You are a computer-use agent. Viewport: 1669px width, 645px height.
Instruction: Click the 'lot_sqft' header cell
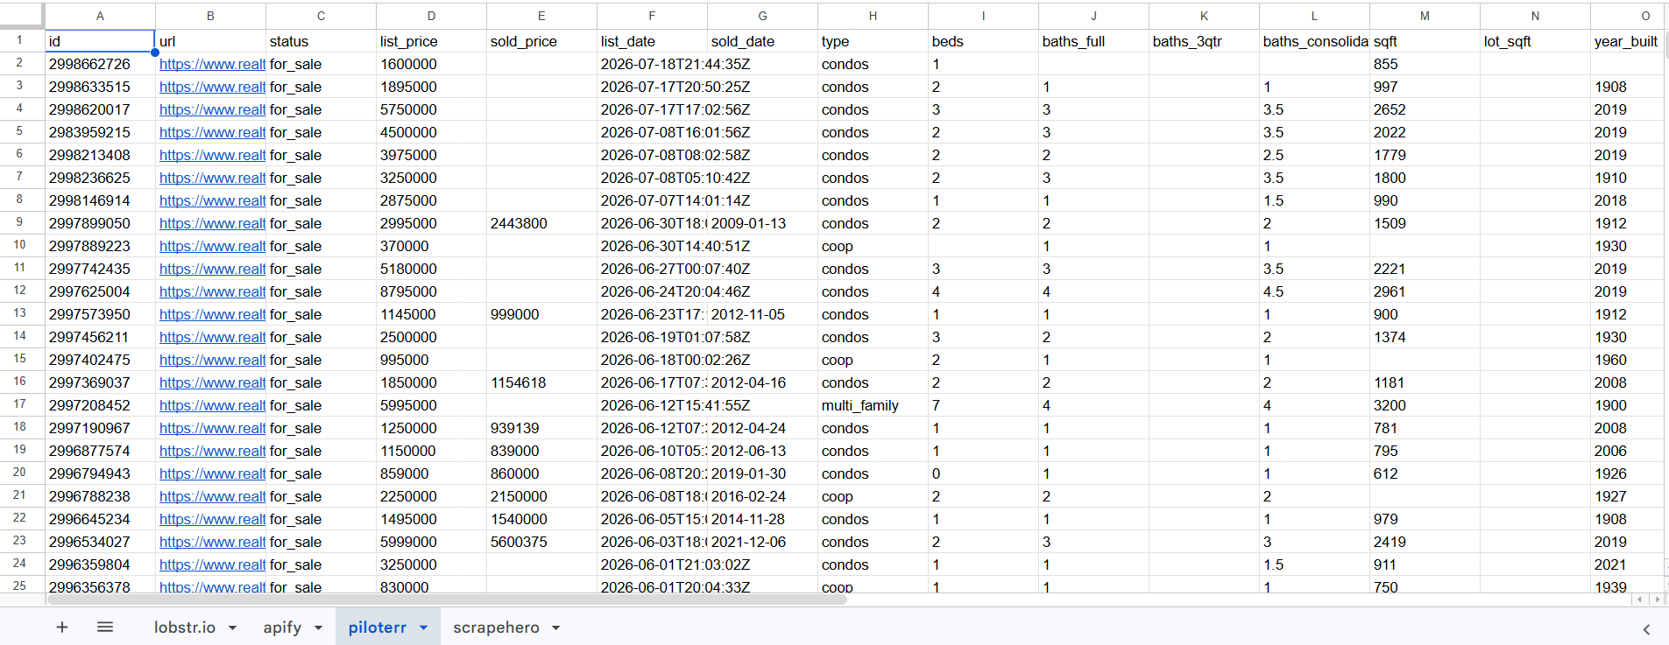coord(1535,41)
